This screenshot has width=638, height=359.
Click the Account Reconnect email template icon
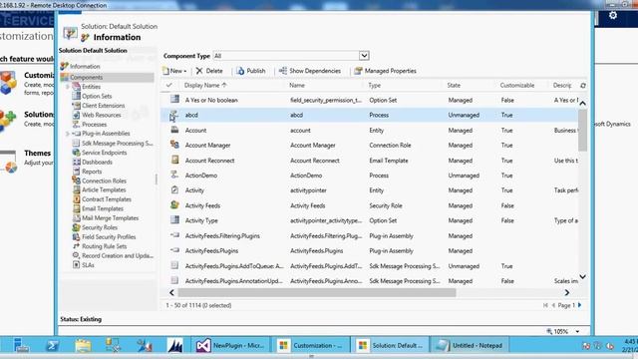tap(174, 160)
